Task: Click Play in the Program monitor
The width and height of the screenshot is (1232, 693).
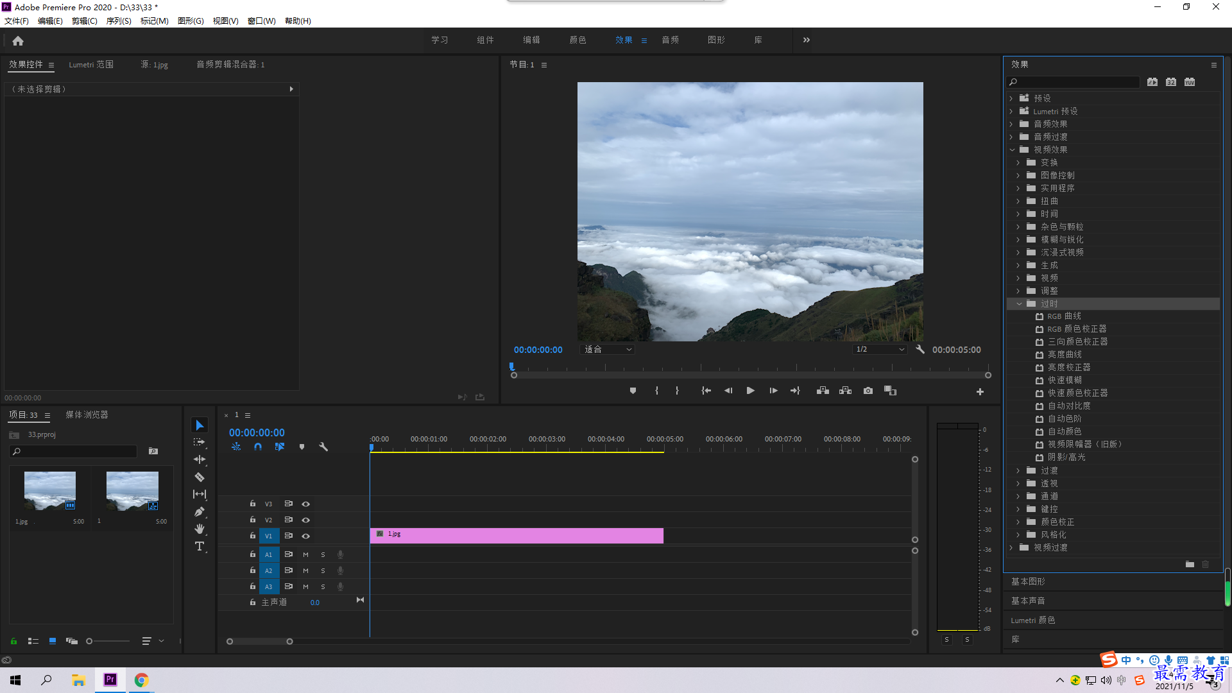Action: point(750,391)
